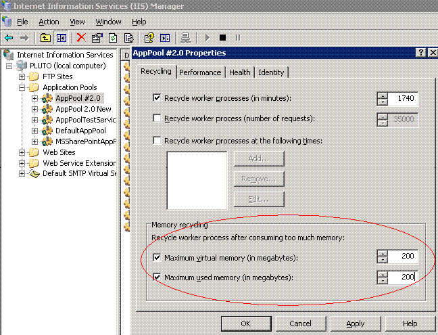Click the Stop item square icon

point(222,37)
